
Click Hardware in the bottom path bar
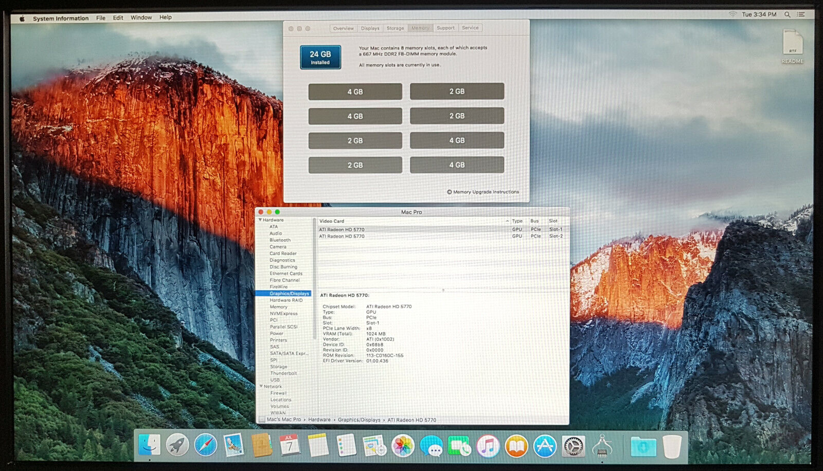pos(319,420)
